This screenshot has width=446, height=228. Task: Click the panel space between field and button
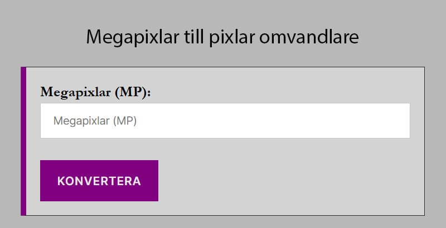coord(223,149)
